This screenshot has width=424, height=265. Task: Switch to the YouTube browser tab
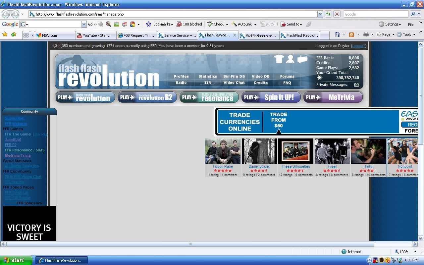click(x=96, y=35)
